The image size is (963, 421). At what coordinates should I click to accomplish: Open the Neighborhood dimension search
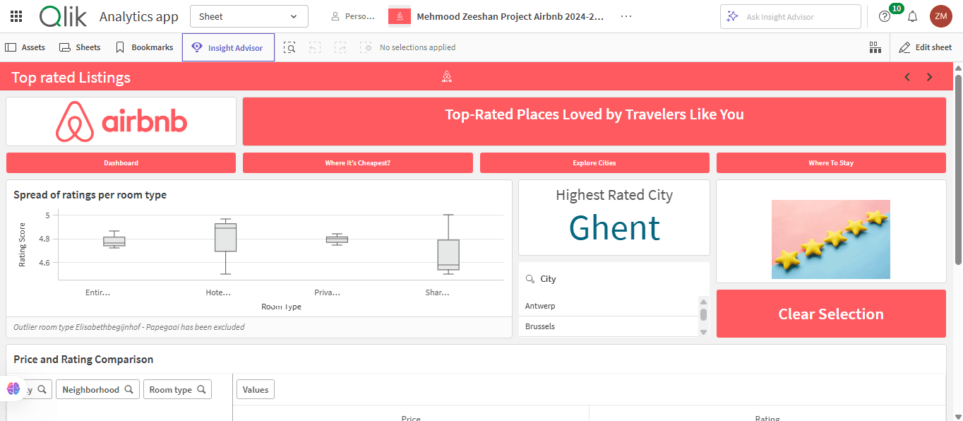coord(97,389)
